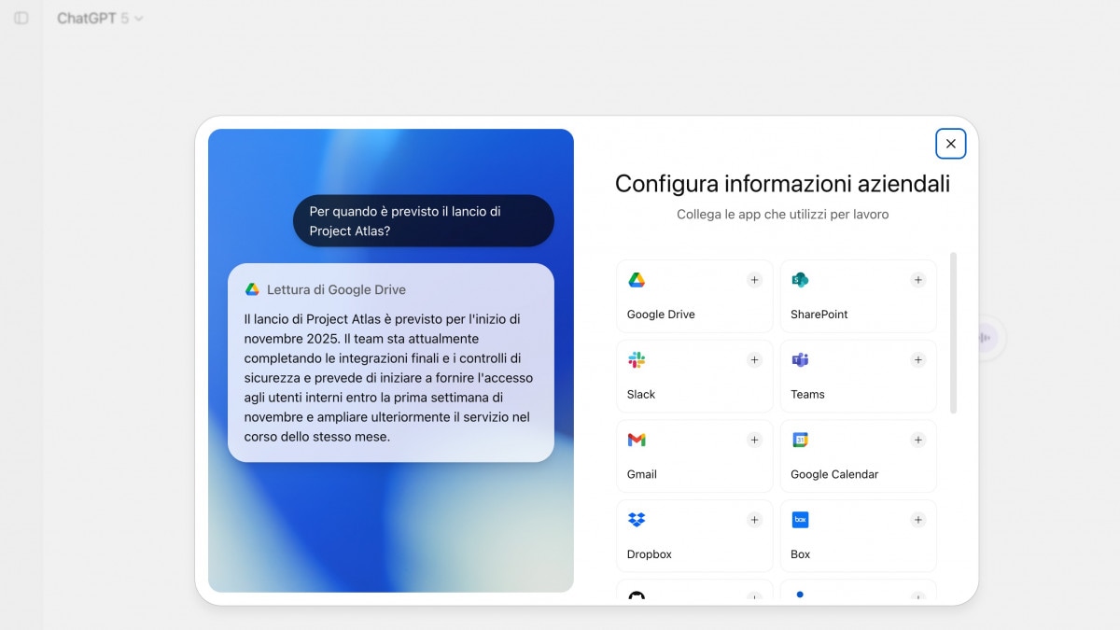Click the Microsoft Teams icon
The height and width of the screenshot is (630, 1120).
point(800,360)
